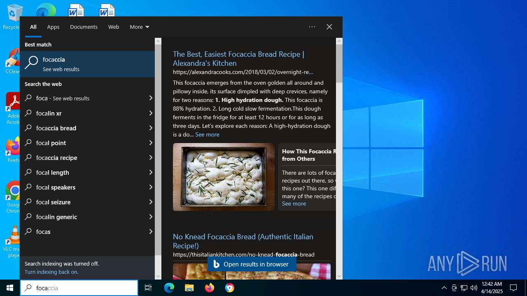Expand the 'focaccia bread' suggestion arrow
Screen dimensions: 527x296
pos(151,128)
